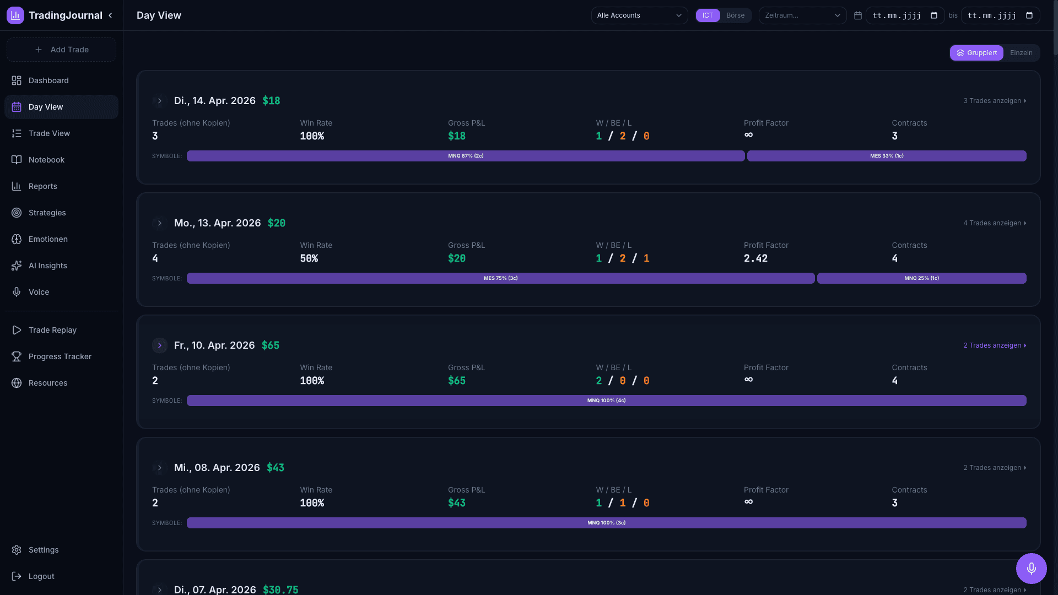Collapse sidebar with arrow beside TradingJournal
The width and height of the screenshot is (1058, 595).
111,15
